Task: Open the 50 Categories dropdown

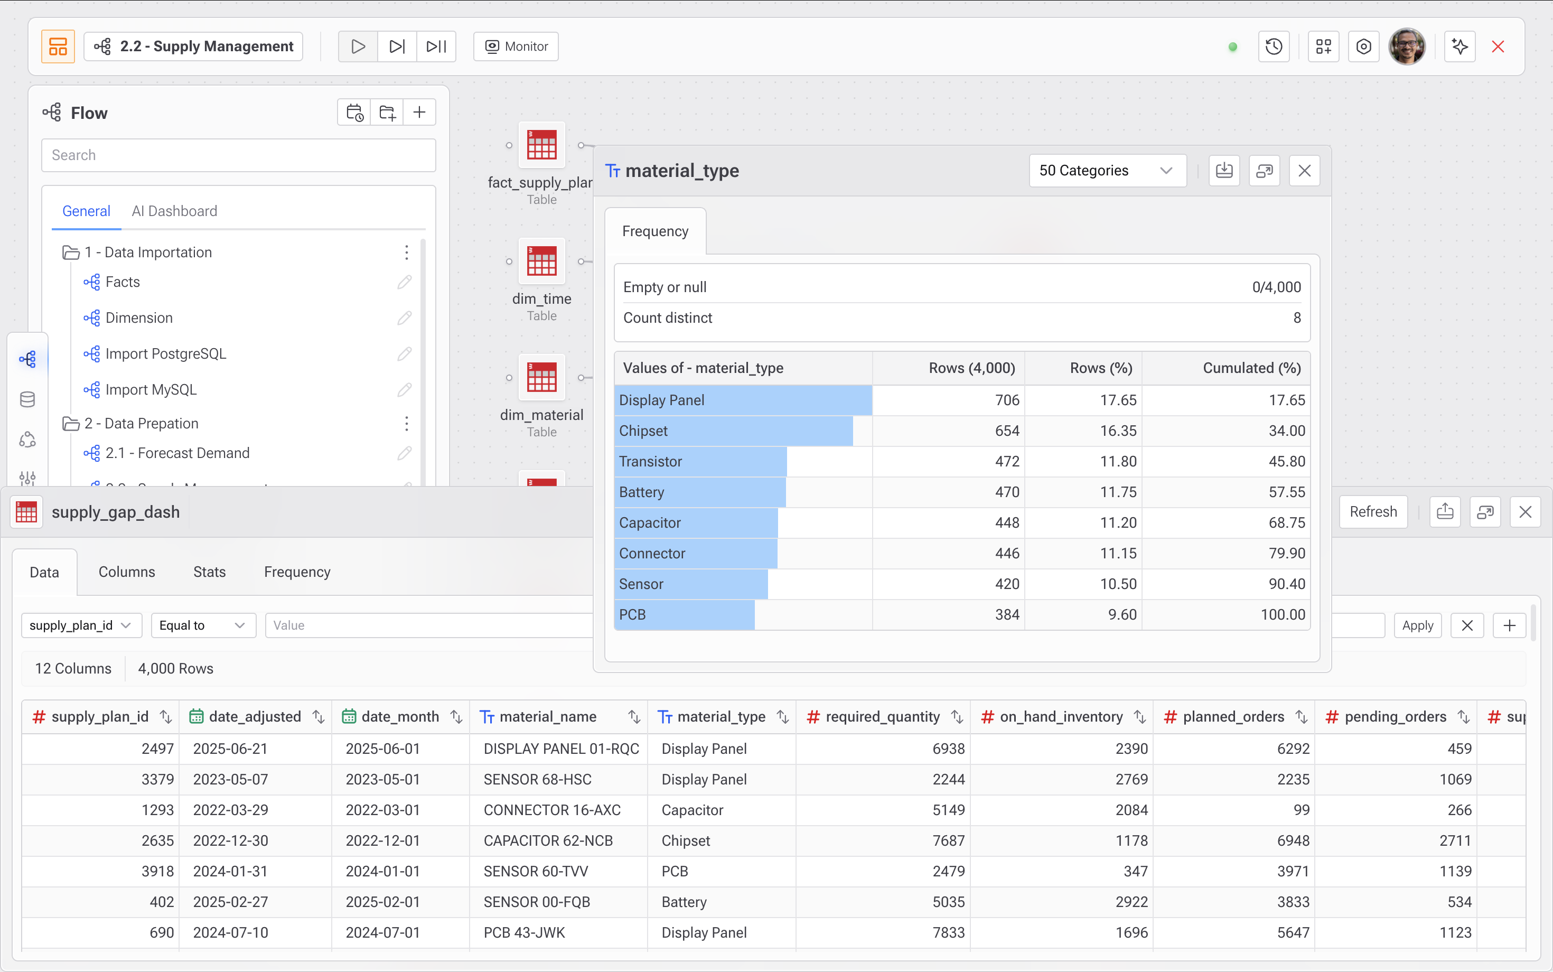Action: click(x=1107, y=170)
